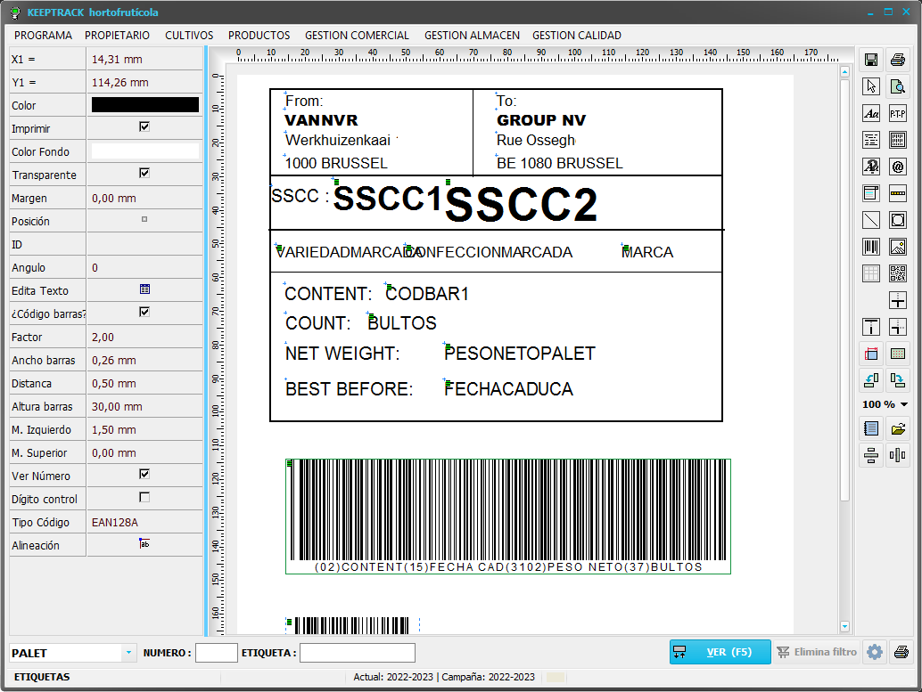The width and height of the screenshot is (922, 692).
Task: Open the PROPIETARIO menu
Action: pyautogui.click(x=117, y=36)
